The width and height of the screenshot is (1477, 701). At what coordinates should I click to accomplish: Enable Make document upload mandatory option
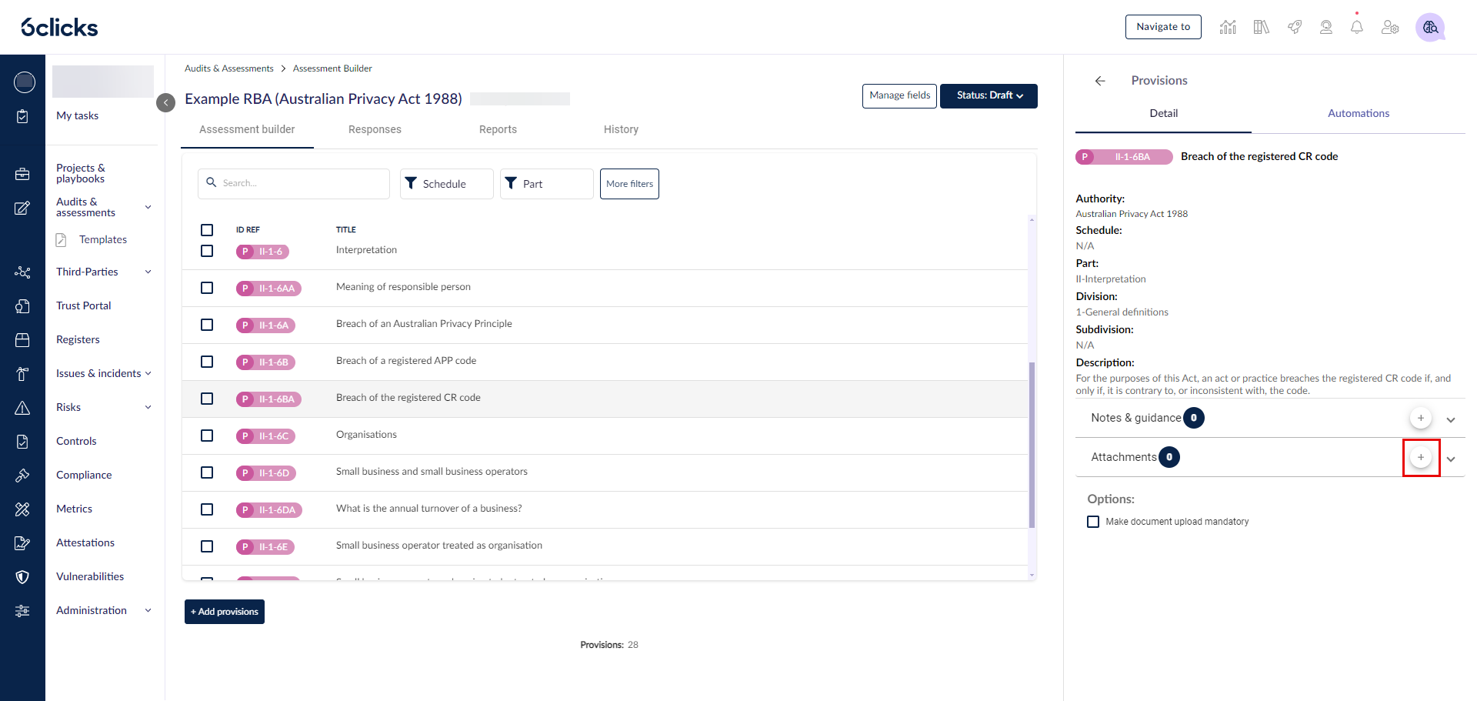coord(1093,522)
